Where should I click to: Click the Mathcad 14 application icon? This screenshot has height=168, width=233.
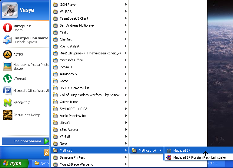click(169, 150)
